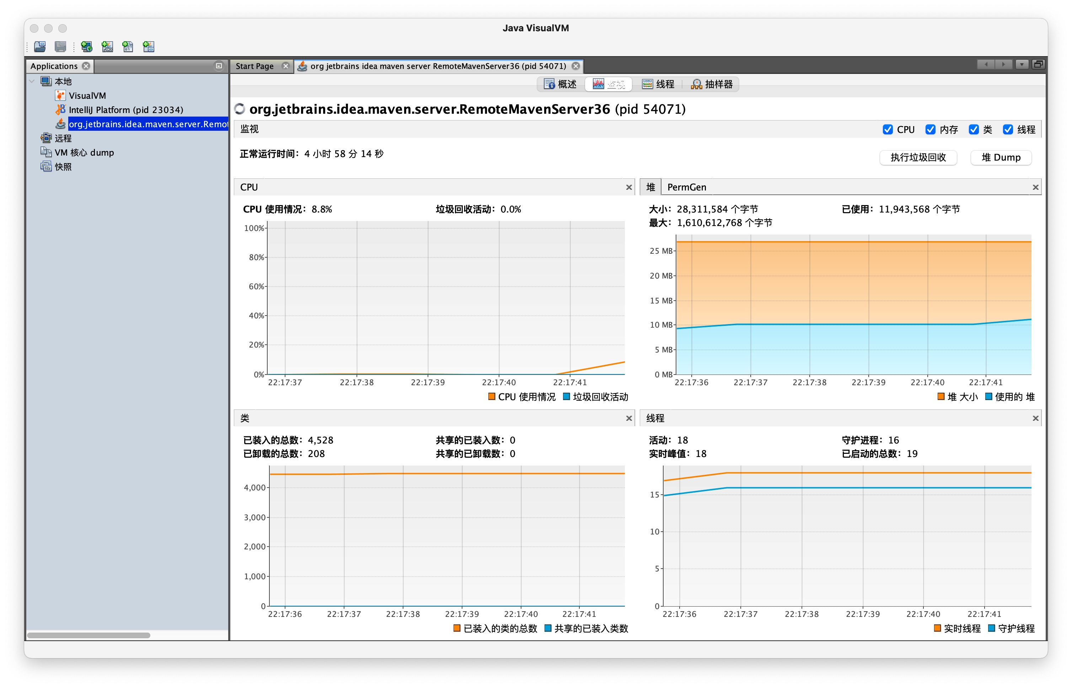Viewport: 1072px width, 688px height.
Task: Click the 执行垃圾回收 button
Action: 918,157
